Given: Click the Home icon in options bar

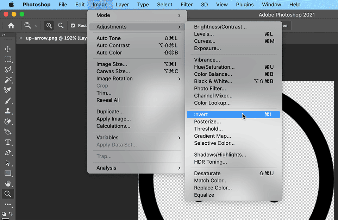Looking at the screenshot, I should (x=11, y=26).
